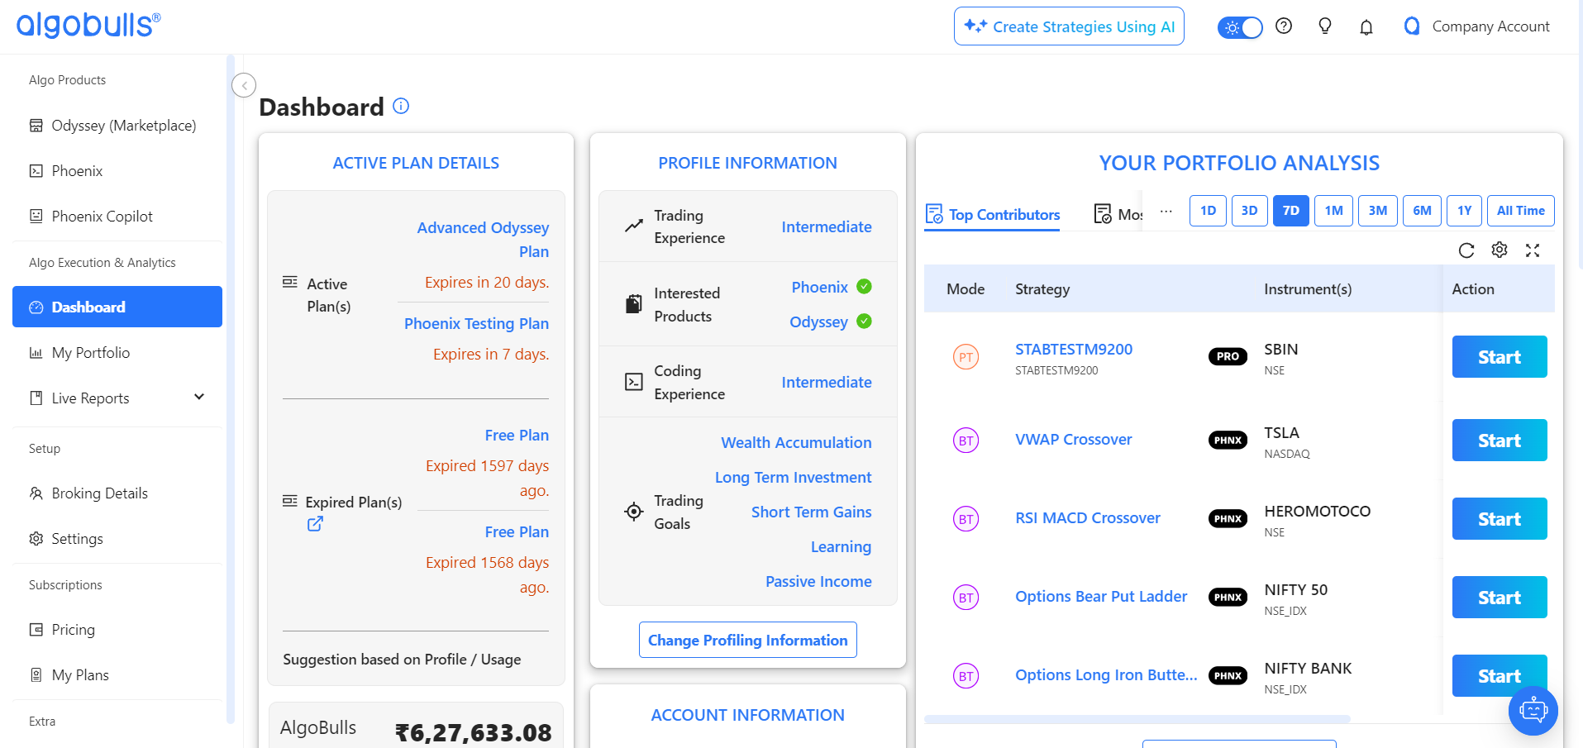The height and width of the screenshot is (748, 1583).
Task: Open portfolio table settings gear
Action: pos(1500,250)
